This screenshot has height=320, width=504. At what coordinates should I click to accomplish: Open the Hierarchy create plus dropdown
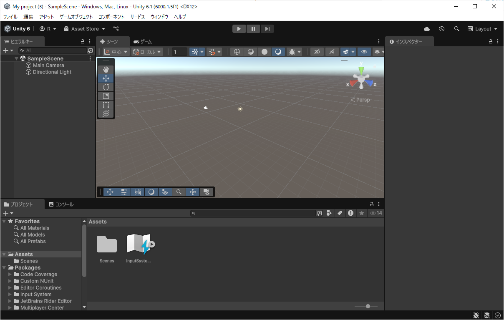[8, 50]
